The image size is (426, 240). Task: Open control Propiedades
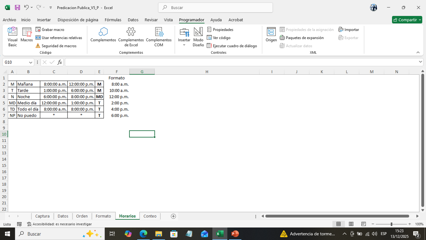coord(220,30)
